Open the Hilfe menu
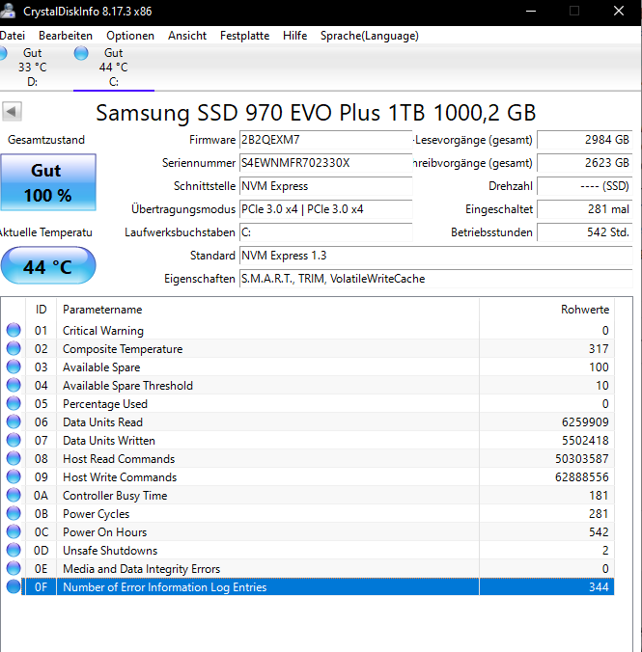 click(x=294, y=36)
